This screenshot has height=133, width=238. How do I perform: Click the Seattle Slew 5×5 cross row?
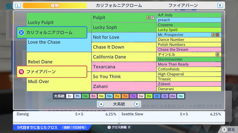pyautogui.click(x=171, y=114)
